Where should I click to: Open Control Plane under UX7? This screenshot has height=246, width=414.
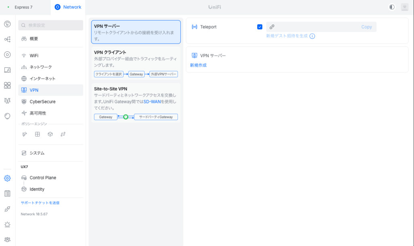(51, 178)
